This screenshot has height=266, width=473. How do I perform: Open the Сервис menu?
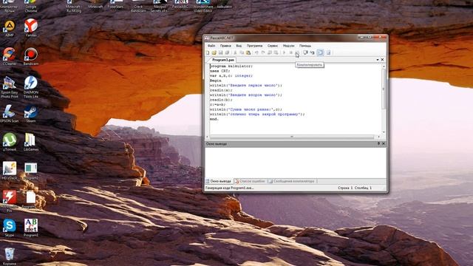point(273,46)
